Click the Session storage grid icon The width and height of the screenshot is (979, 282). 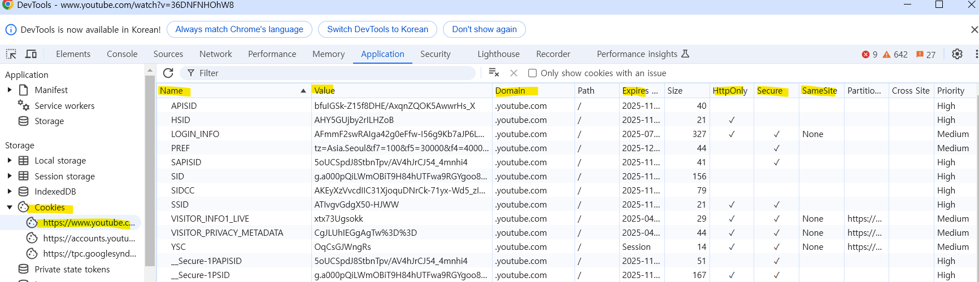[x=24, y=176]
